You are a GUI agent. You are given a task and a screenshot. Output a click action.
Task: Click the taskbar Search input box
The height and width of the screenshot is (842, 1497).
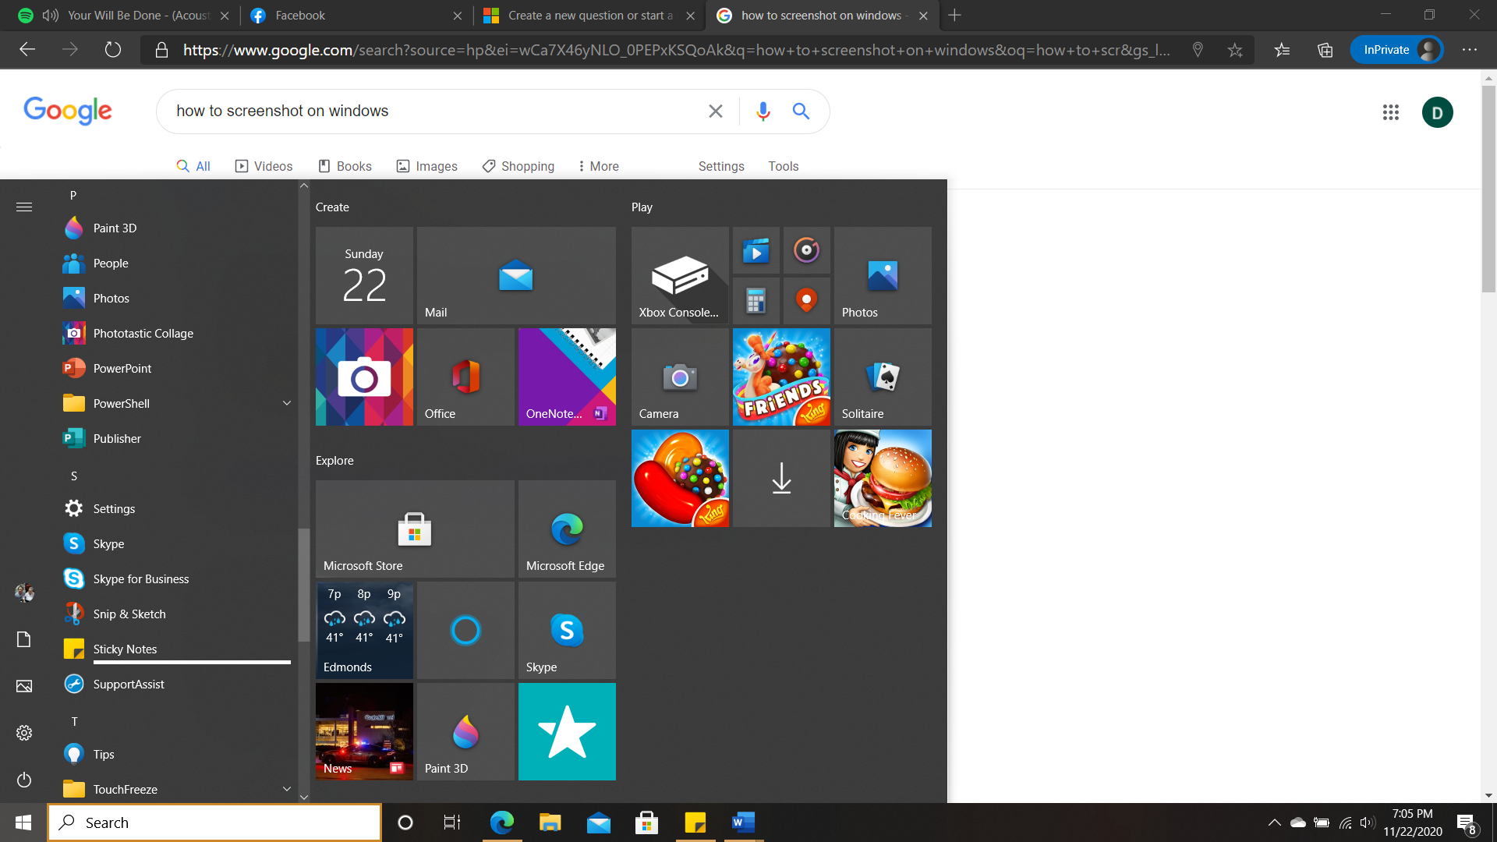pos(214,823)
